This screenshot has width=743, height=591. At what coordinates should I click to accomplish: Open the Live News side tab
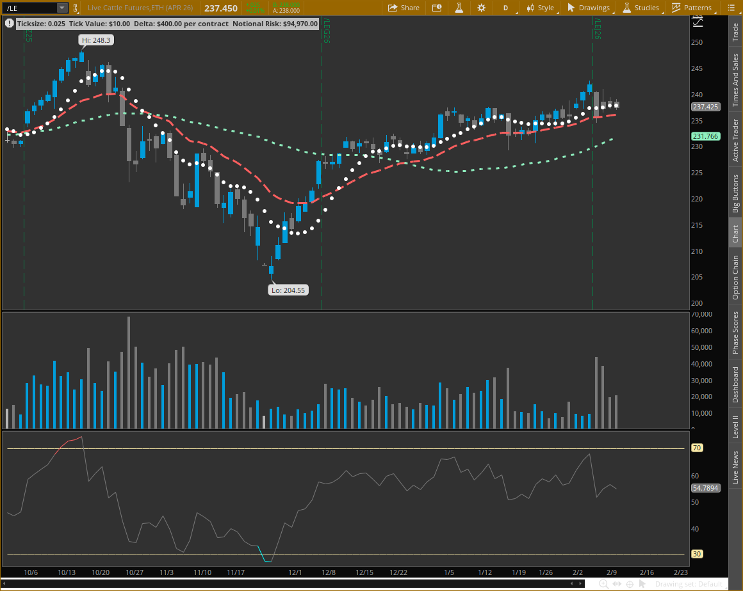point(735,467)
